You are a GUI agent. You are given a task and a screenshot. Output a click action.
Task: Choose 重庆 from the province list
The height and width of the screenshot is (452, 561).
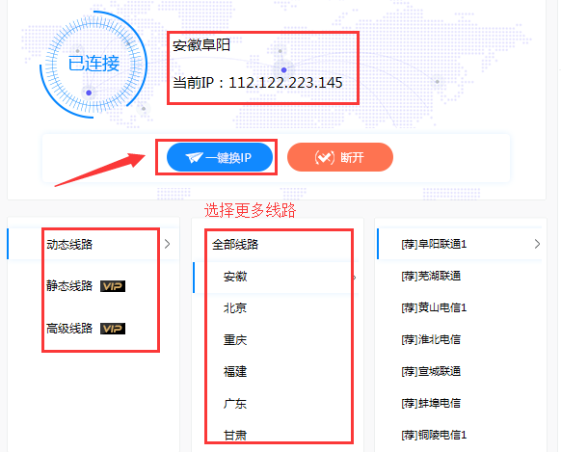point(235,340)
